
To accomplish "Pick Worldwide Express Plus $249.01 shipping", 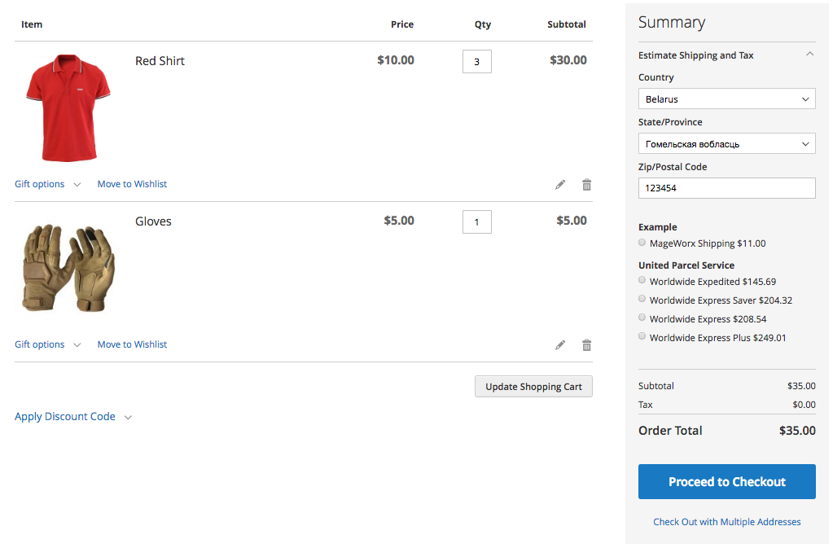I will 642,336.
